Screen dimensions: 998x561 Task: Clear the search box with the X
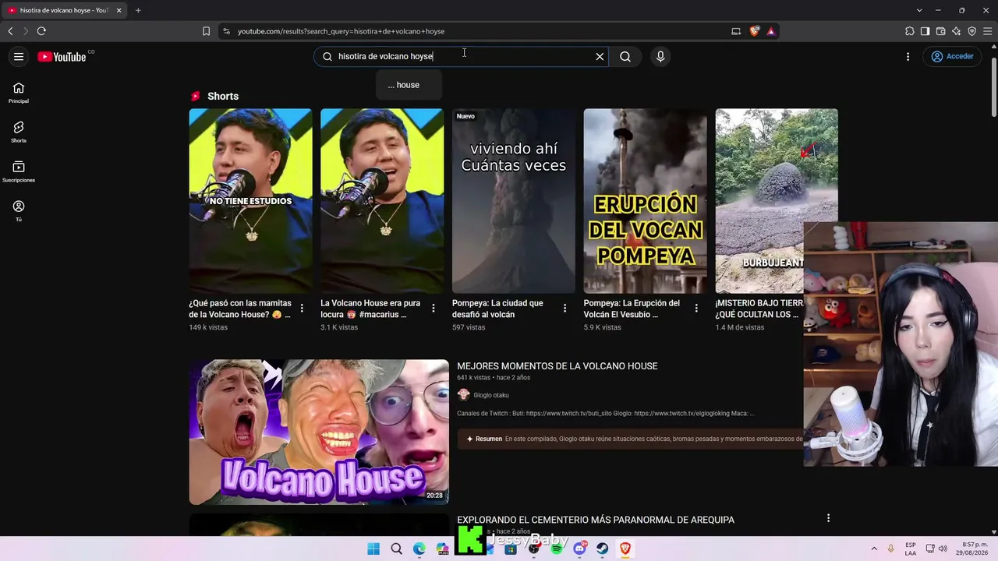[x=600, y=56]
